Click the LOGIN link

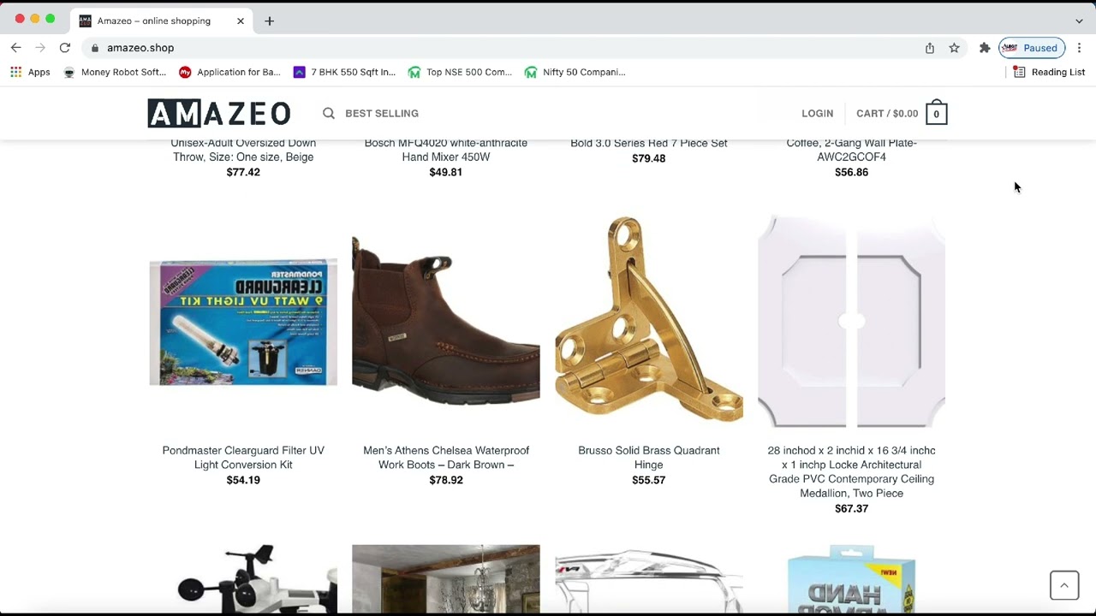tap(817, 113)
